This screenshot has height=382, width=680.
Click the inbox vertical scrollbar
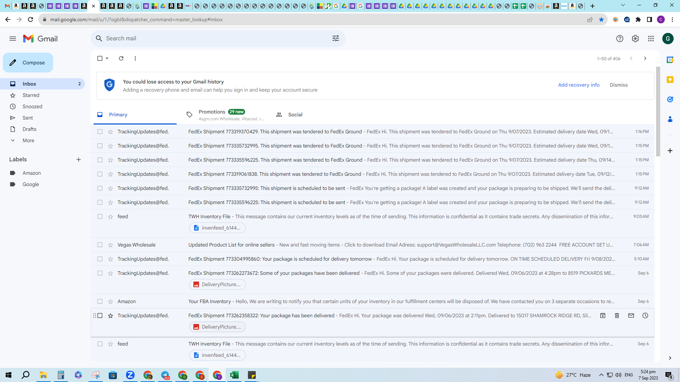coord(658,111)
